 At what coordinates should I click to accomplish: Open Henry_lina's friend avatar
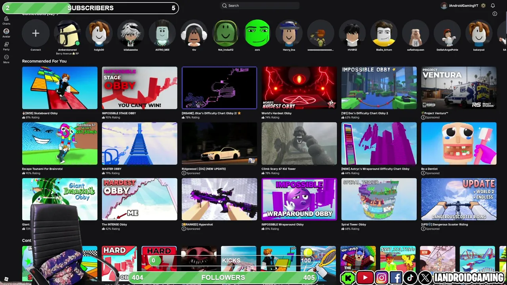click(289, 33)
